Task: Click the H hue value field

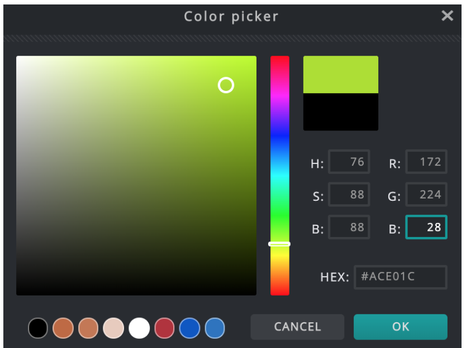Action: (349, 162)
